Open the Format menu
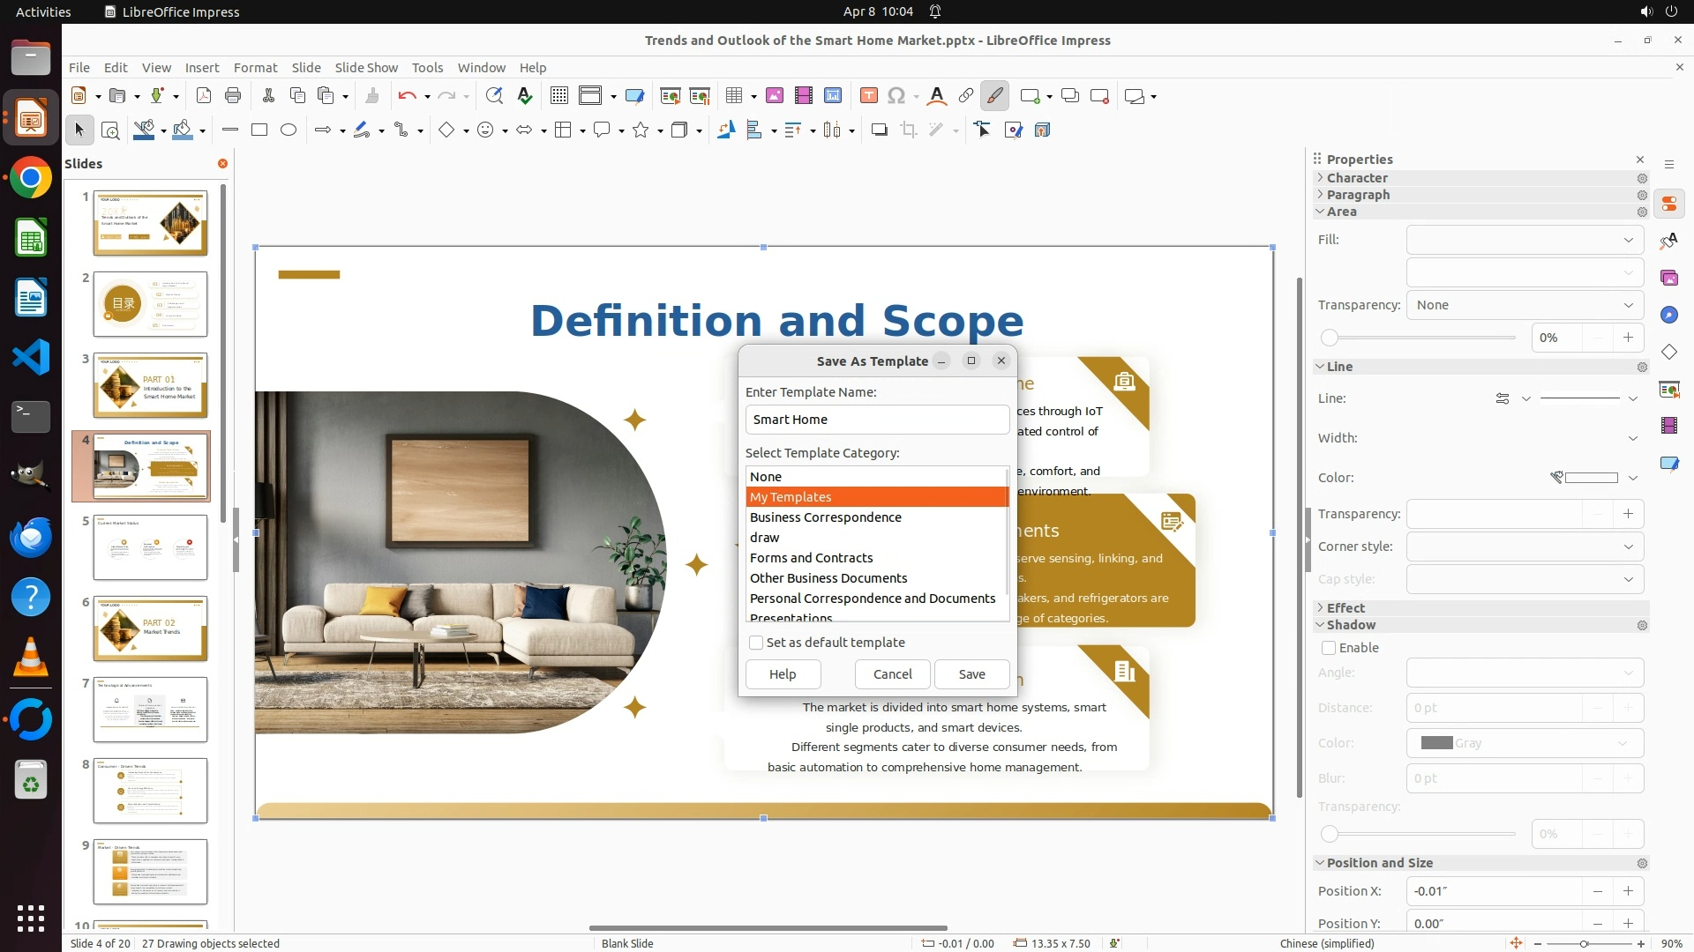The height and width of the screenshot is (952, 1694). click(255, 68)
